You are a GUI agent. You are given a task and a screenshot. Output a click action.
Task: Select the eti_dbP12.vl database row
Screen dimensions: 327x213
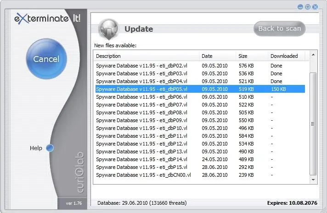[x=200, y=144]
